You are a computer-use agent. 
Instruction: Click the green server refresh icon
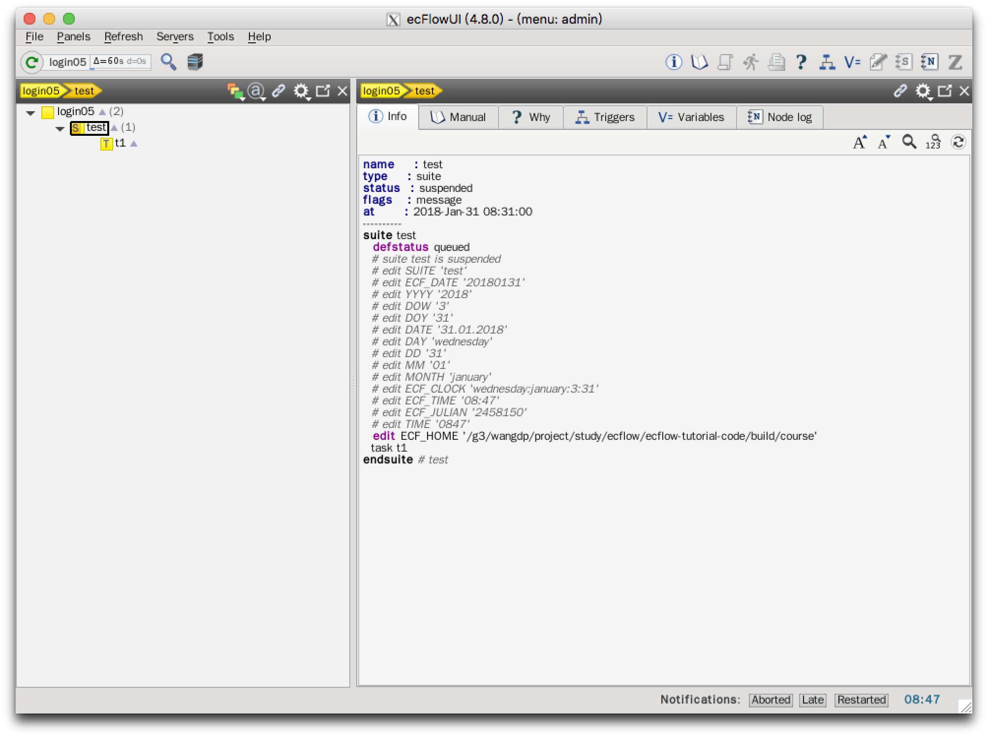tap(32, 62)
